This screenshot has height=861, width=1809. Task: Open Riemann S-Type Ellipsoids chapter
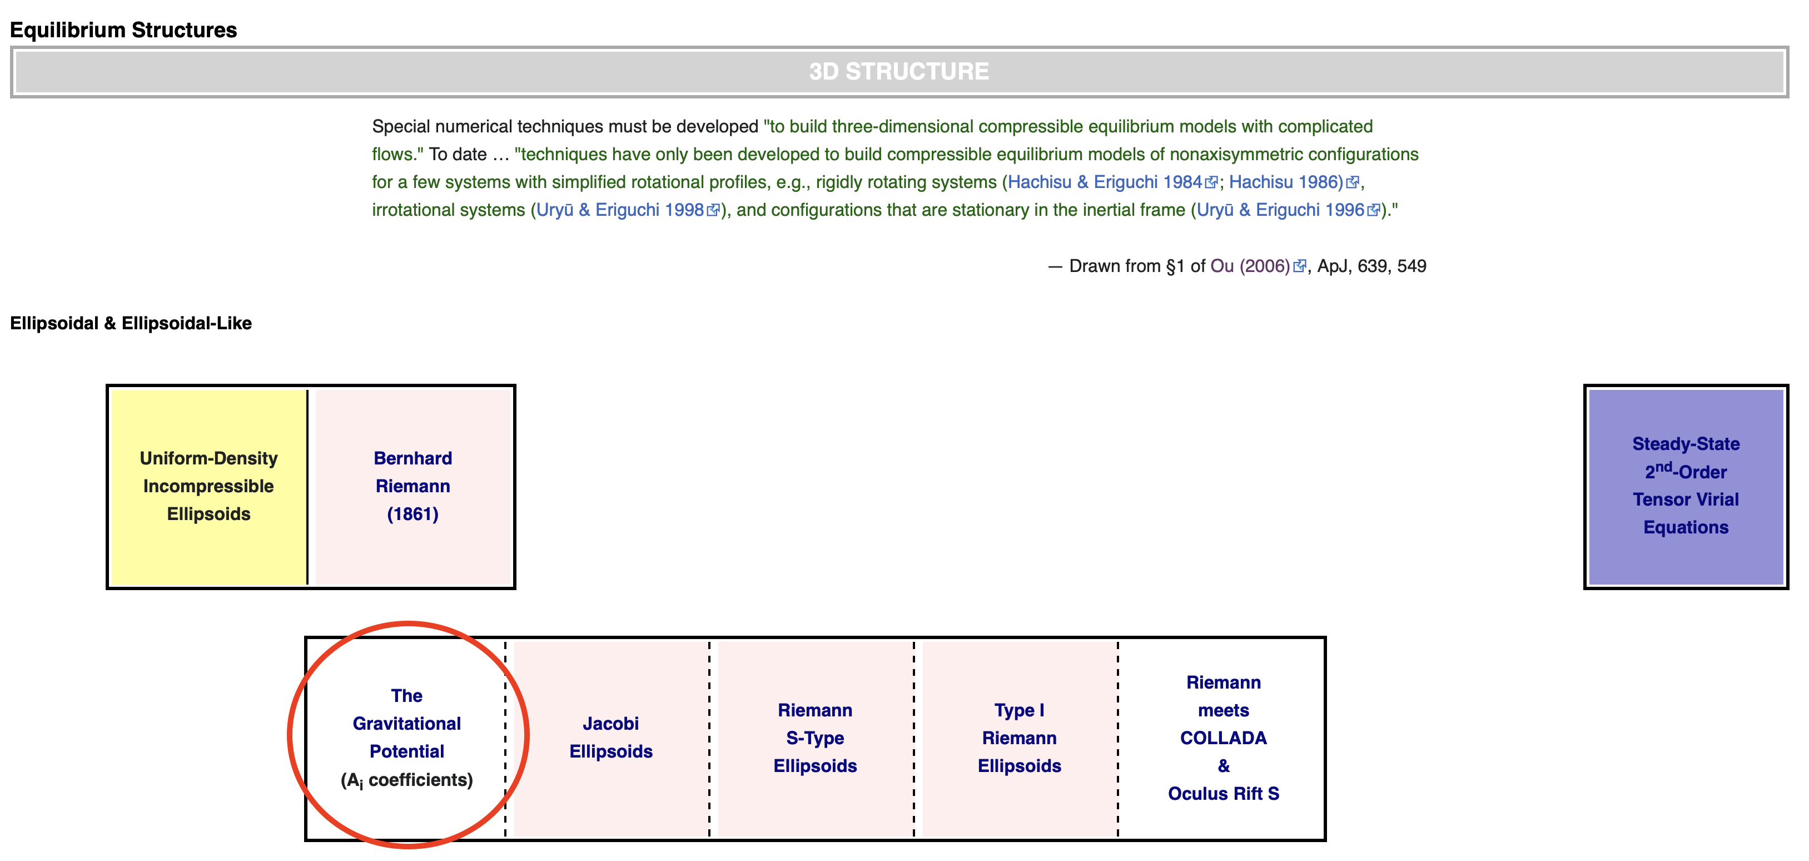point(814,738)
